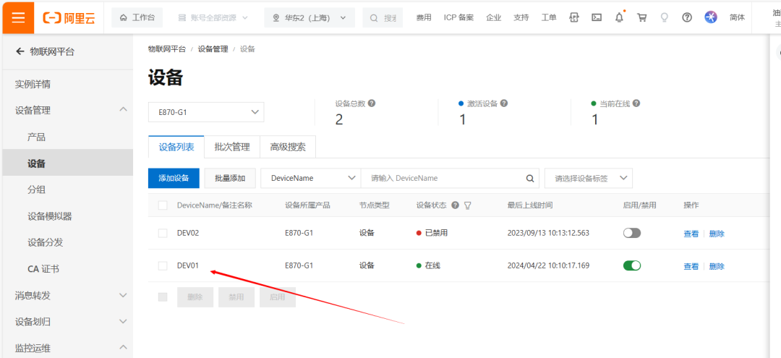
Task: Open the E870-G1 product dropdown
Action: pos(206,112)
